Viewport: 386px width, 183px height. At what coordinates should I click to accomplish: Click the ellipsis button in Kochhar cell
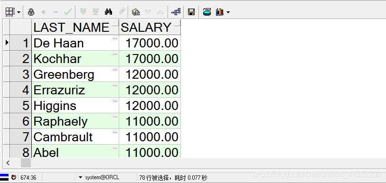(x=115, y=54)
